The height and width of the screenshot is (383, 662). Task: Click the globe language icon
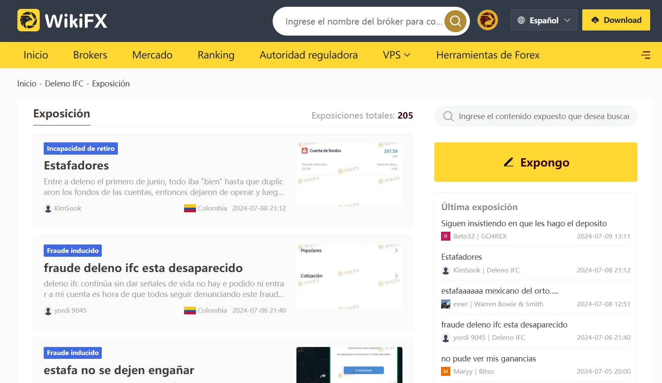coord(521,20)
